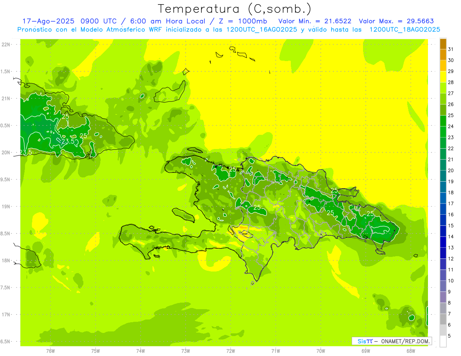Click the legend swatch between 9 and 10
Screen dimensions: 461x356
coord(443,286)
